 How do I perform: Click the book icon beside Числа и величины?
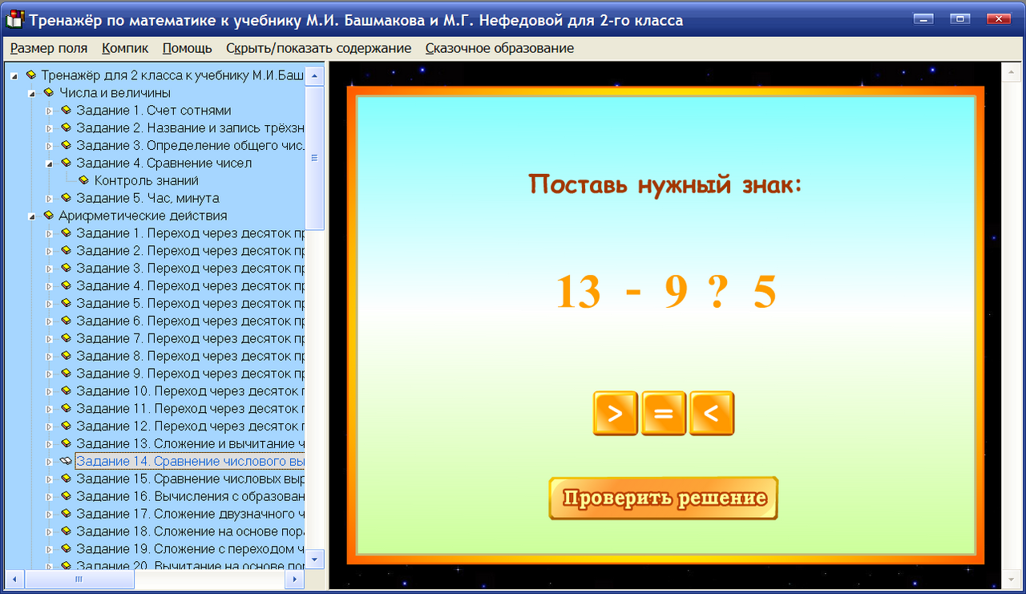(x=50, y=92)
